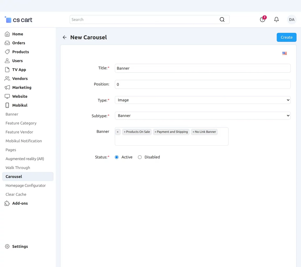Click the US flag language selector

(284, 53)
